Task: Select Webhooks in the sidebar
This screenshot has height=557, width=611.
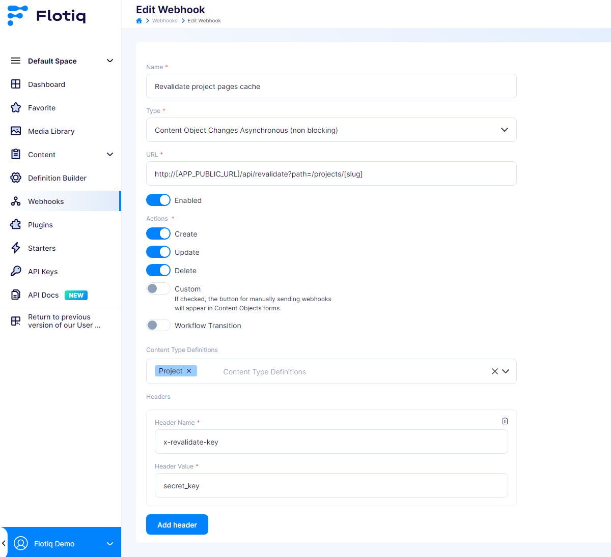Action: [x=61, y=201]
